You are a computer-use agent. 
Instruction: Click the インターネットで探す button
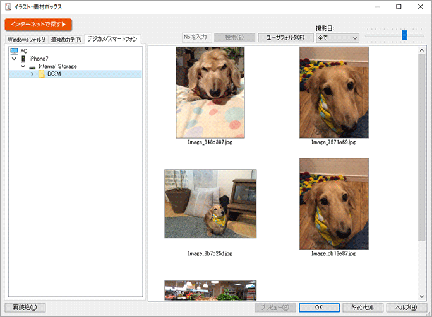tap(39, 25)
